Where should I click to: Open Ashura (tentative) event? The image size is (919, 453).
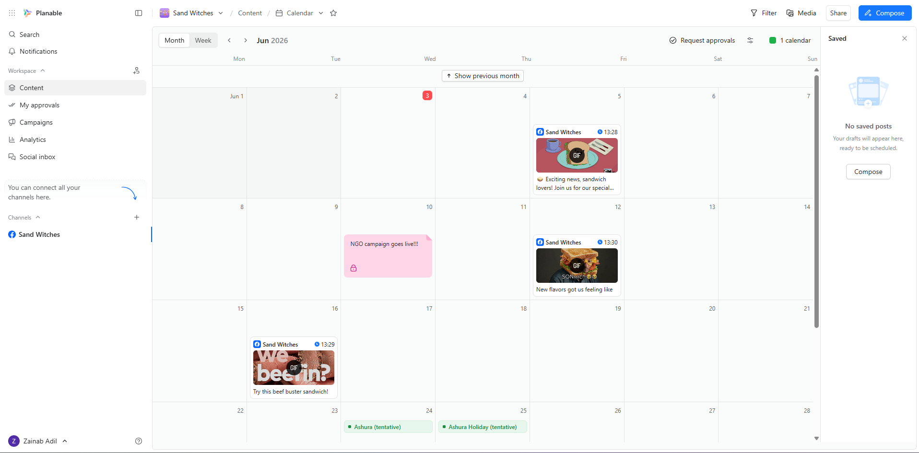[388, 427]
